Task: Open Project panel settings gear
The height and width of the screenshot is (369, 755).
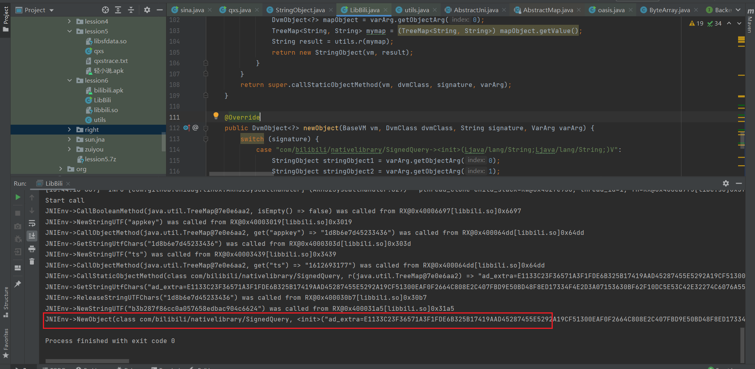Action: 147,10
